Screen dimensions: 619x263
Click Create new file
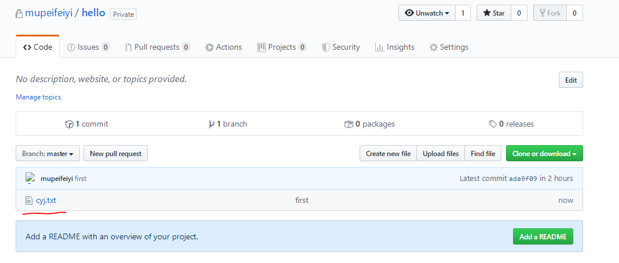(x=388, y=153)
